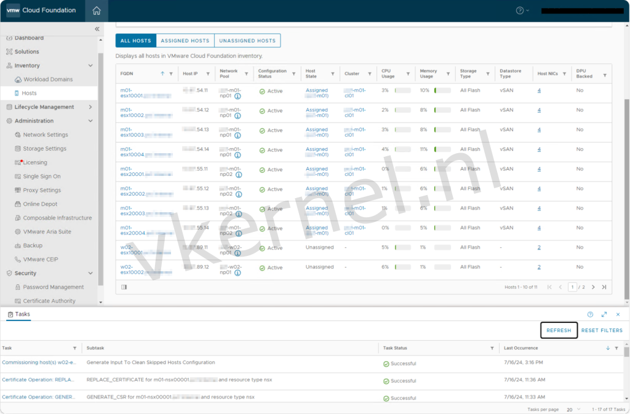The width and height of the screenshot is (630, 414).
Task: Collapse sidebar with double-chevron icon
Action: pyautogui.click(x=97, y=29)
